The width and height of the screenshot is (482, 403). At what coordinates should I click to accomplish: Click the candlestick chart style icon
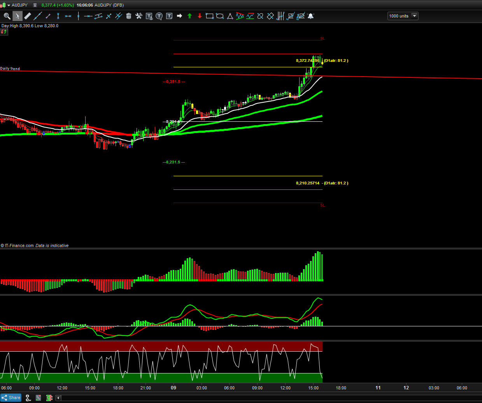click(x=3, y=5)
